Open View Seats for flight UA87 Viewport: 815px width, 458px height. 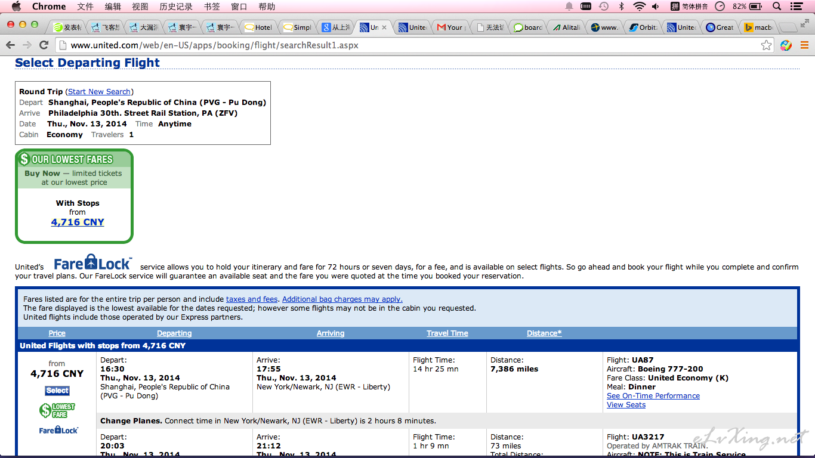626,405
